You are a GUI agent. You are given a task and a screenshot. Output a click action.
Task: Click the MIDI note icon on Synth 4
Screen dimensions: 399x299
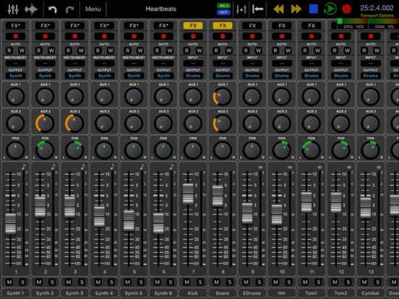(x=113, y=167)
